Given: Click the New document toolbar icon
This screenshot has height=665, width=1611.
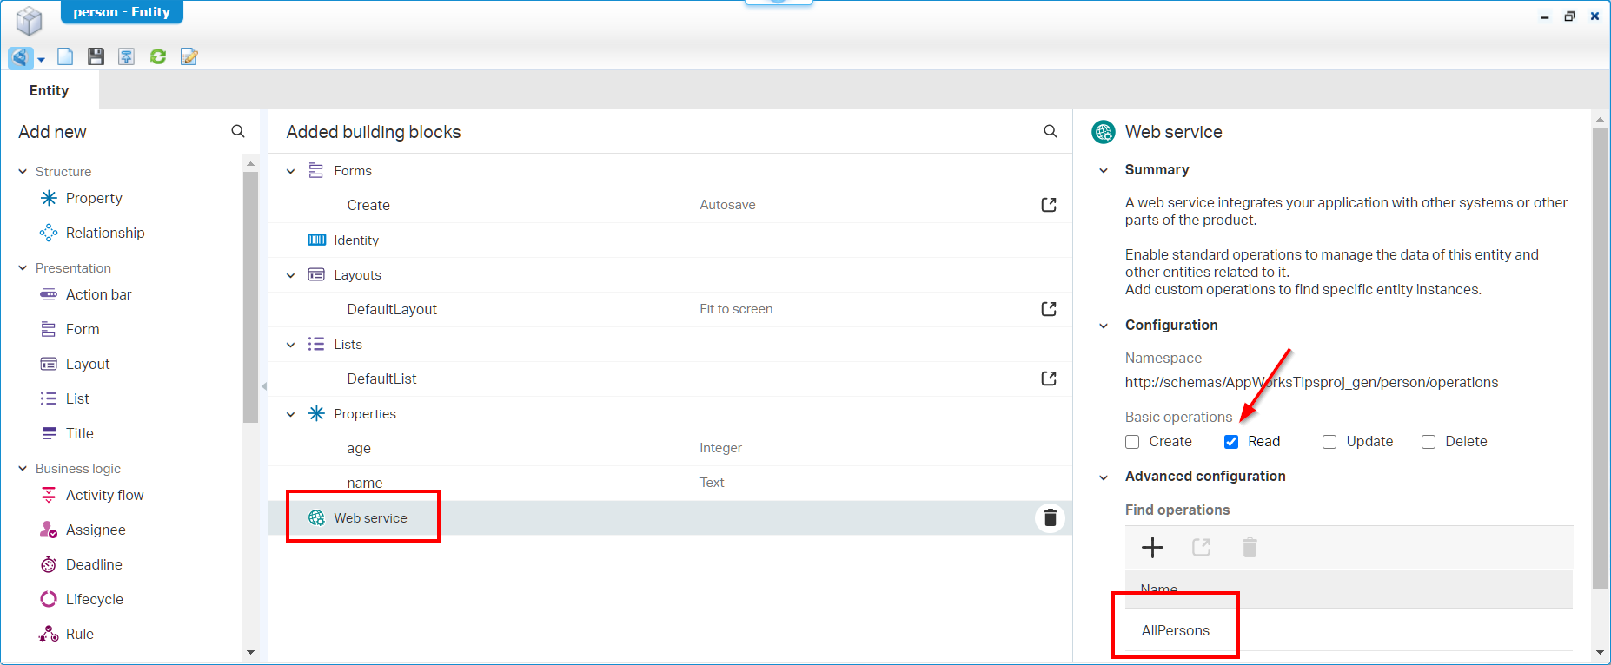Looking at the screenshot, I should [65, 57].
